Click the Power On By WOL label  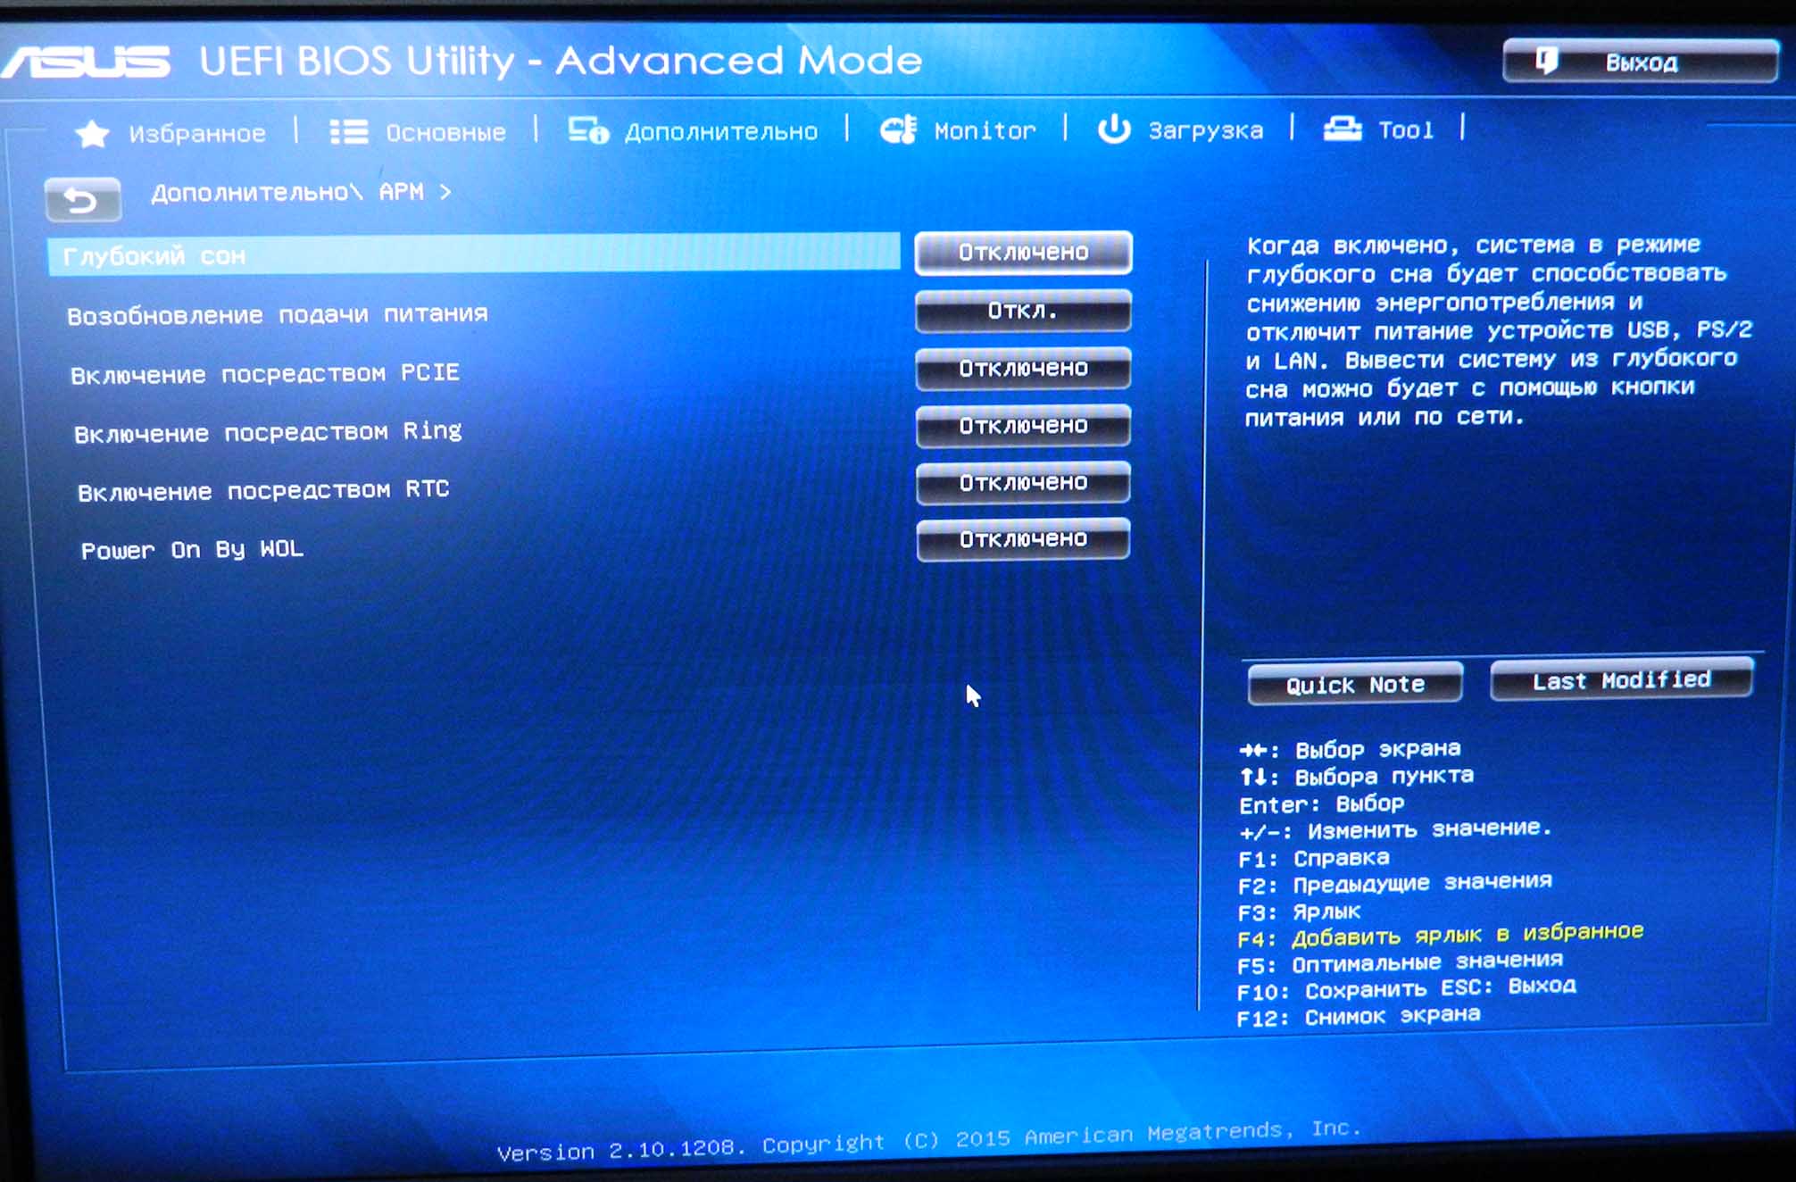[x=192, y=549]
